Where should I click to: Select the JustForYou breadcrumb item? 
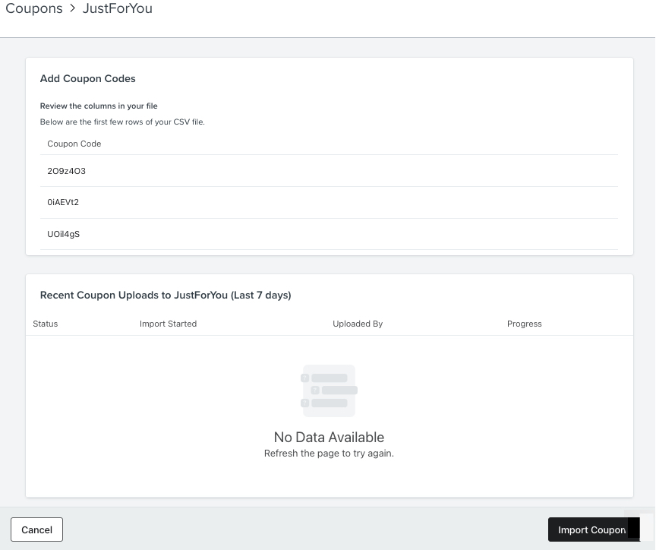click(117, 8)
